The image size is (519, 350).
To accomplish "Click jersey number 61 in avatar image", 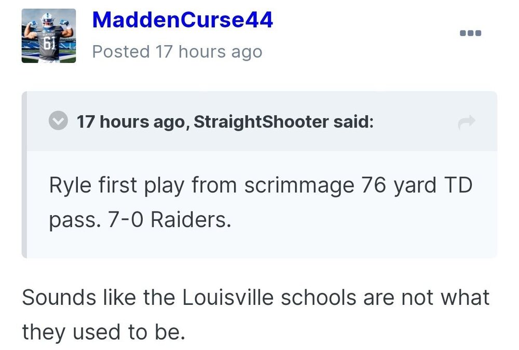I will [x=48, y=43].
